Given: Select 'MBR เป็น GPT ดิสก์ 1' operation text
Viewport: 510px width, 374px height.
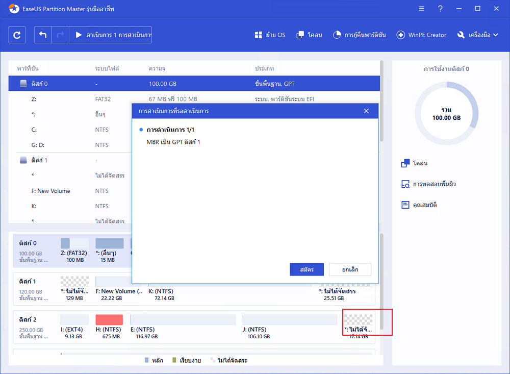Looking at the screenshot, I should coord(173,142).
